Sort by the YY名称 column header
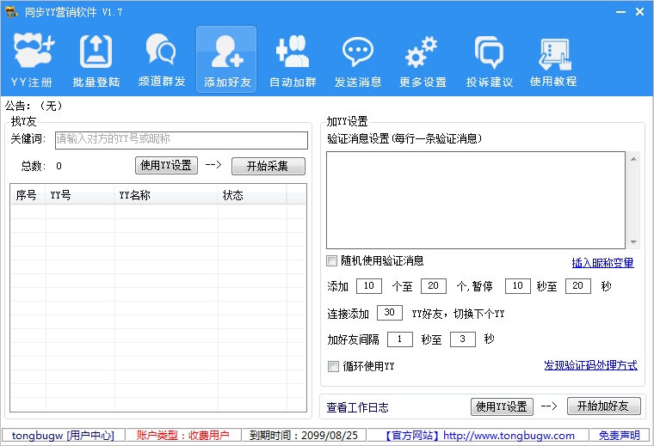The height and width of the screenshot is (446, 654). tap(165, 195)
